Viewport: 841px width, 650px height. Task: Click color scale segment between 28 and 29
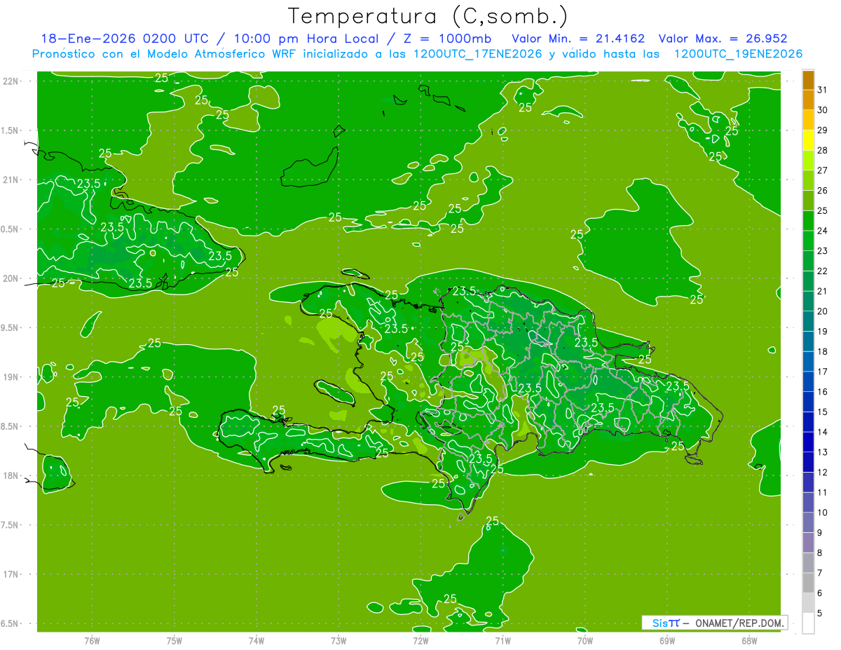[808, 140]
